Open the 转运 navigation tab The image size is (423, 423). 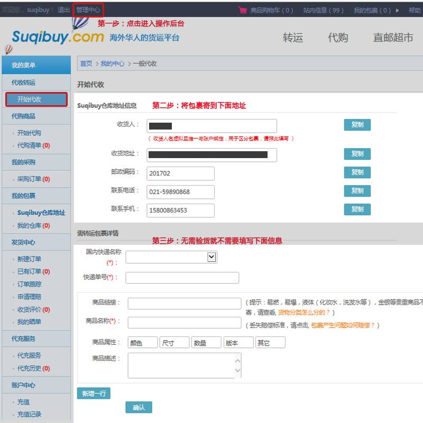[x=293, y=38]
